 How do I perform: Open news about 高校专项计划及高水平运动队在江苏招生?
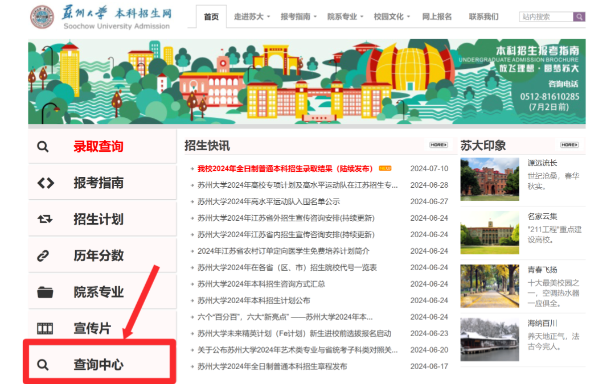[x=298, y=185]
